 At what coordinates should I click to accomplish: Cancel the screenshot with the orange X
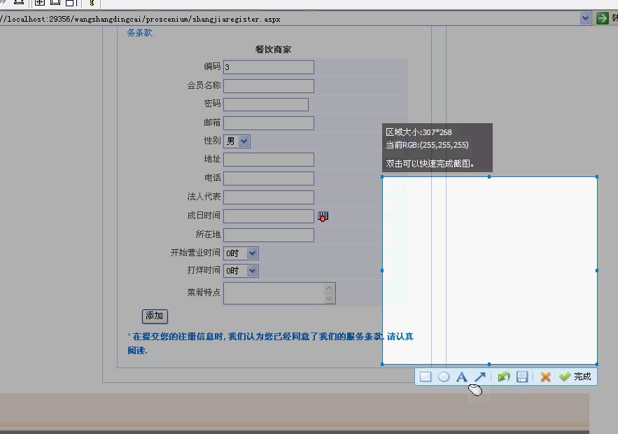[x=545, y=377]
